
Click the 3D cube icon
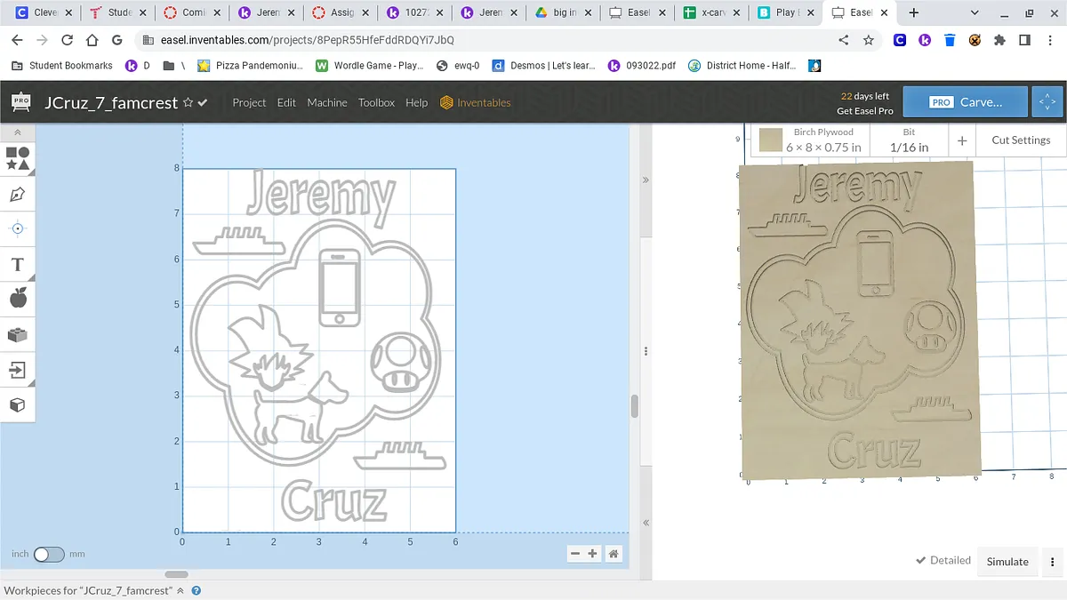click(x=18, y=405)
